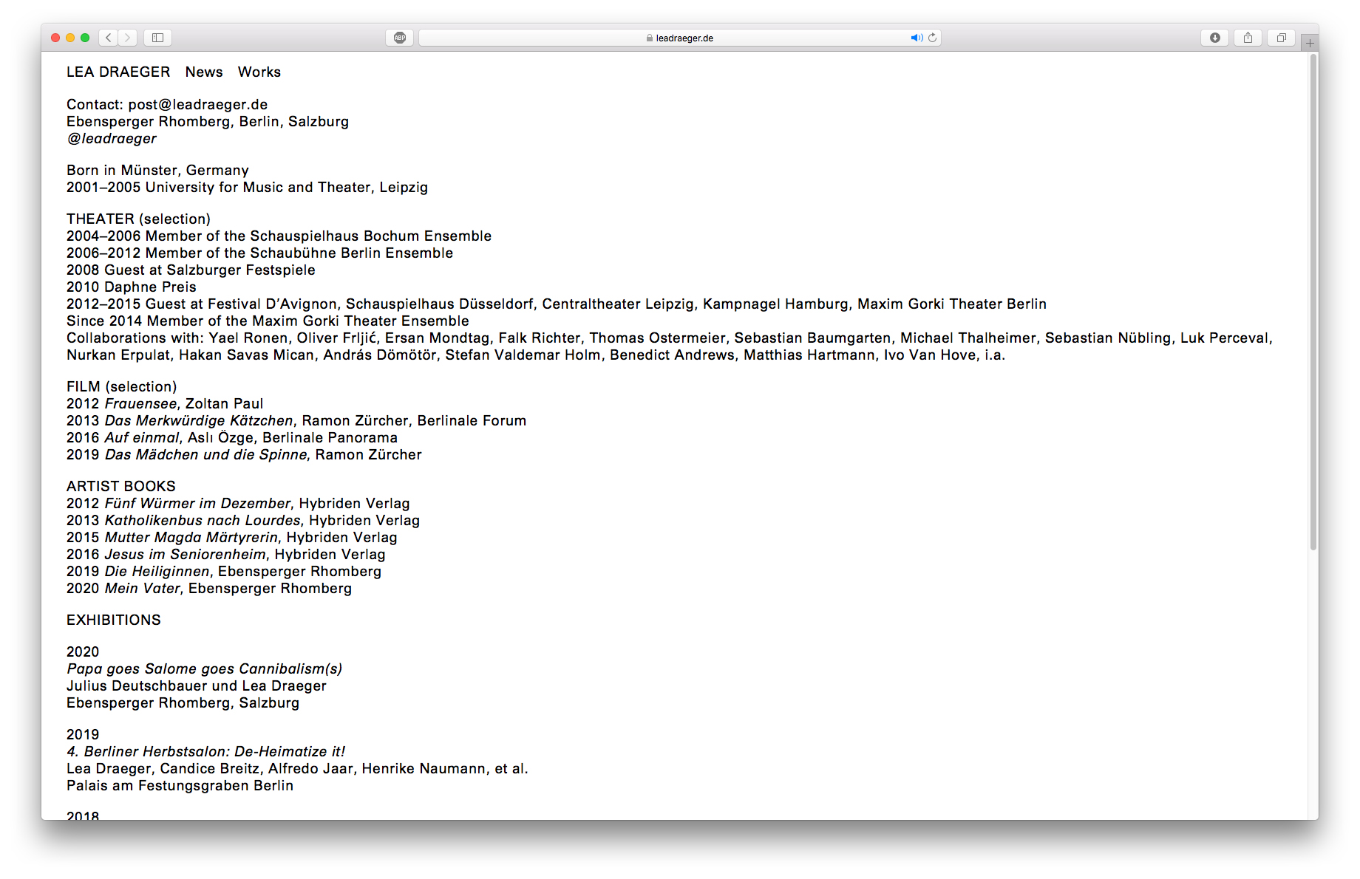Open the Works menu item
1360x879 pixels.
(x=259, y=72)
